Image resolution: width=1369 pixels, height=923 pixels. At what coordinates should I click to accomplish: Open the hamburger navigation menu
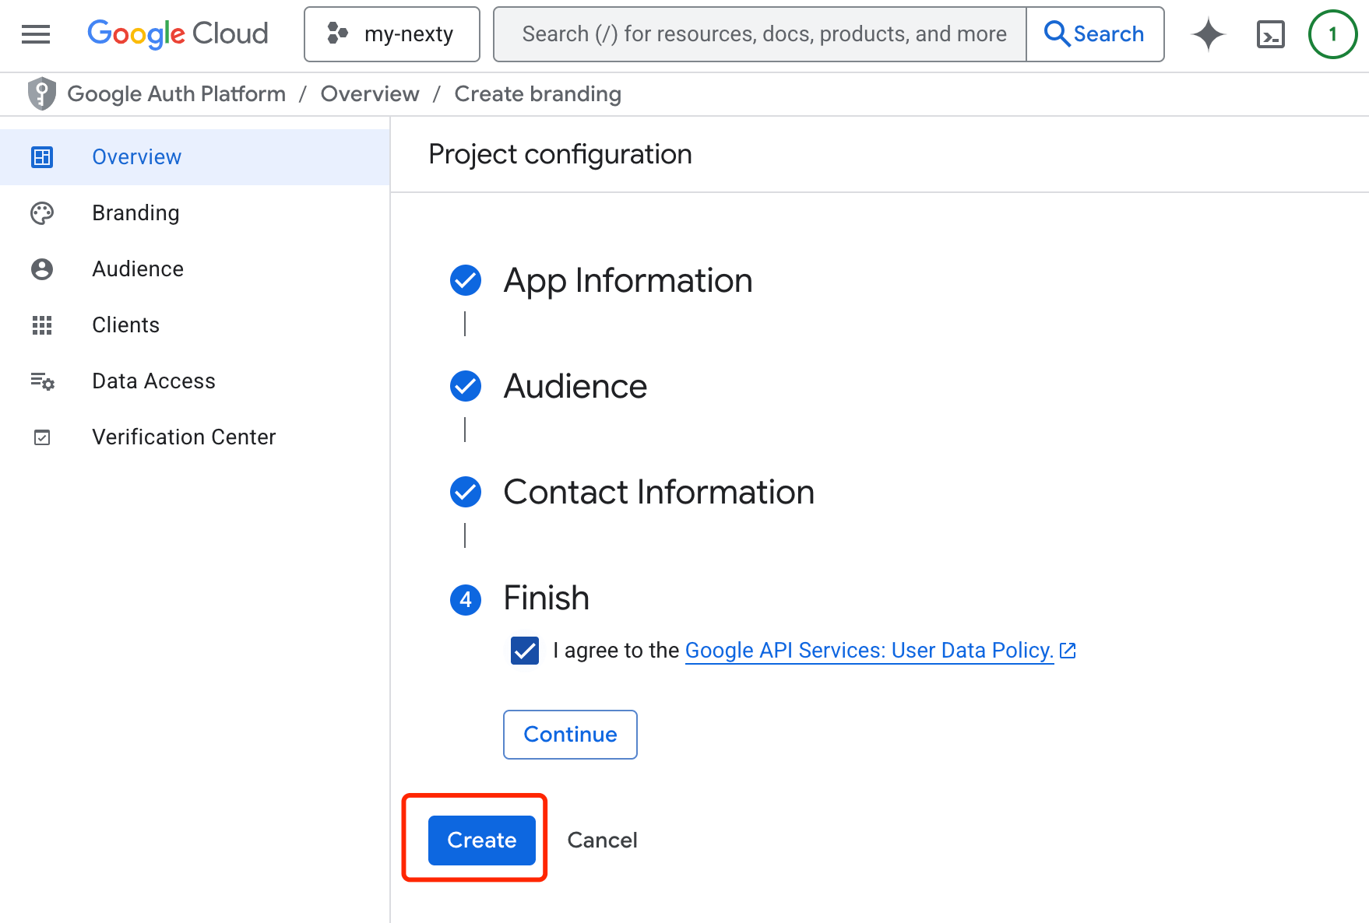tap(36, 34)
